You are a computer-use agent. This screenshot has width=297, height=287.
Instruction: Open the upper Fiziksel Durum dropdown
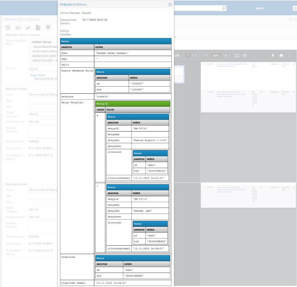[x=42, y=122]
